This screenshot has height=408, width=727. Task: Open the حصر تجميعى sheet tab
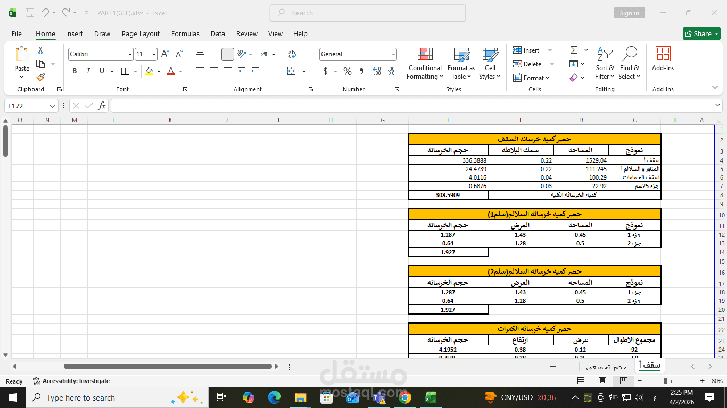tap(607, 366)
